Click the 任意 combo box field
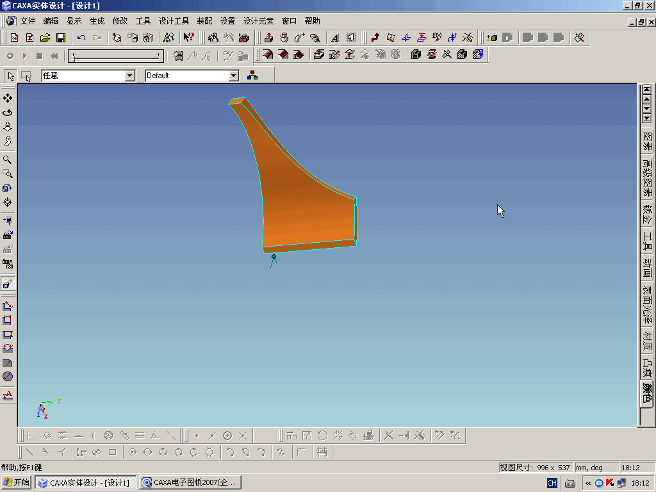The height and width of the screenshot is (492, 656). click(88, 76)
